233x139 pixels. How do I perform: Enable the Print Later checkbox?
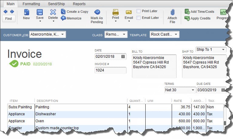[x=139, y=11]
